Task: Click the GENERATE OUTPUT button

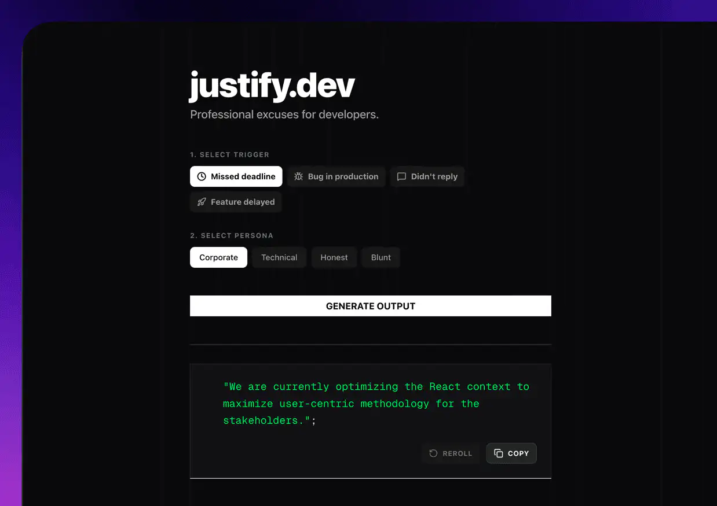Action: (x=370, y=306)
